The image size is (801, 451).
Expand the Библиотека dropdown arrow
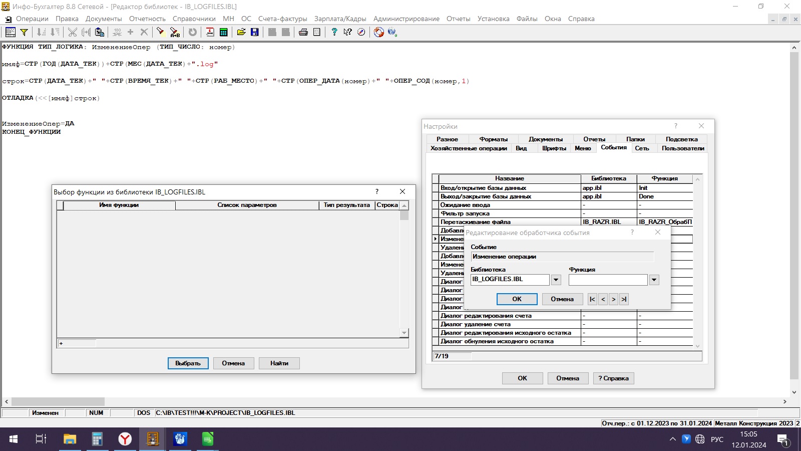pos(556,280)
